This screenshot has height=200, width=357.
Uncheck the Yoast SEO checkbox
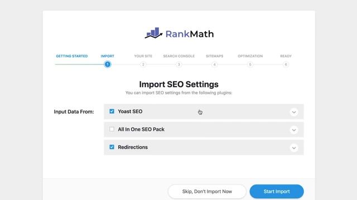click(112, 111)
